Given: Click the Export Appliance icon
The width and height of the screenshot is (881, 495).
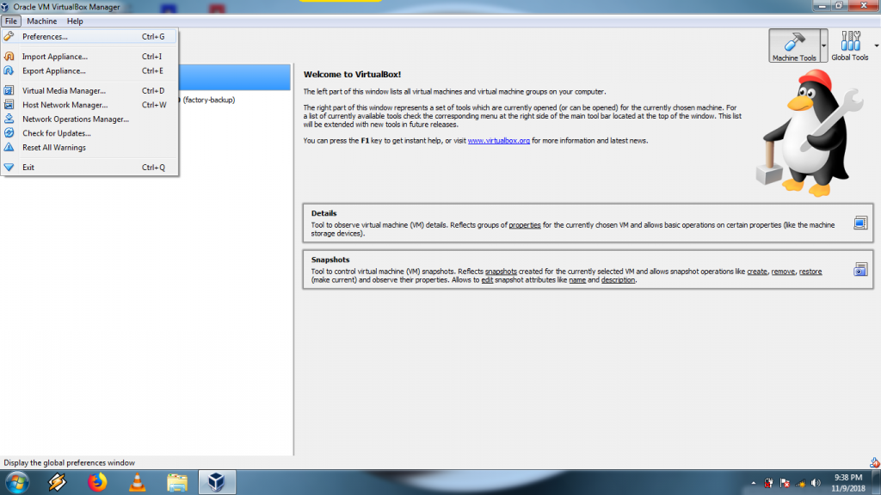Looking at the screenshot, I should point(9,70).
